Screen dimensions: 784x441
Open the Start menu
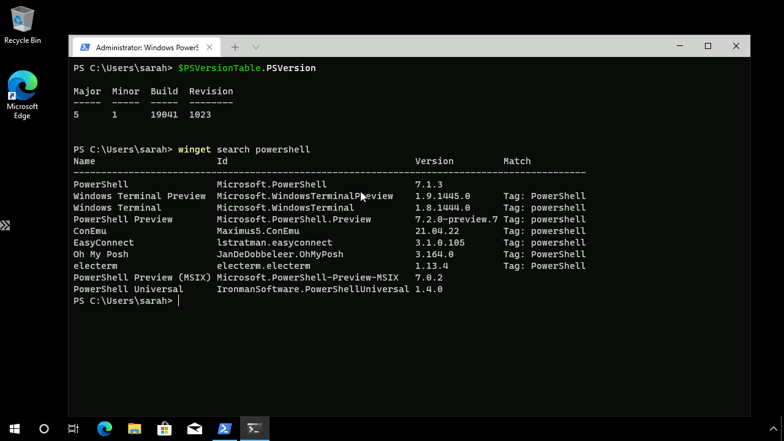[13, 428]
